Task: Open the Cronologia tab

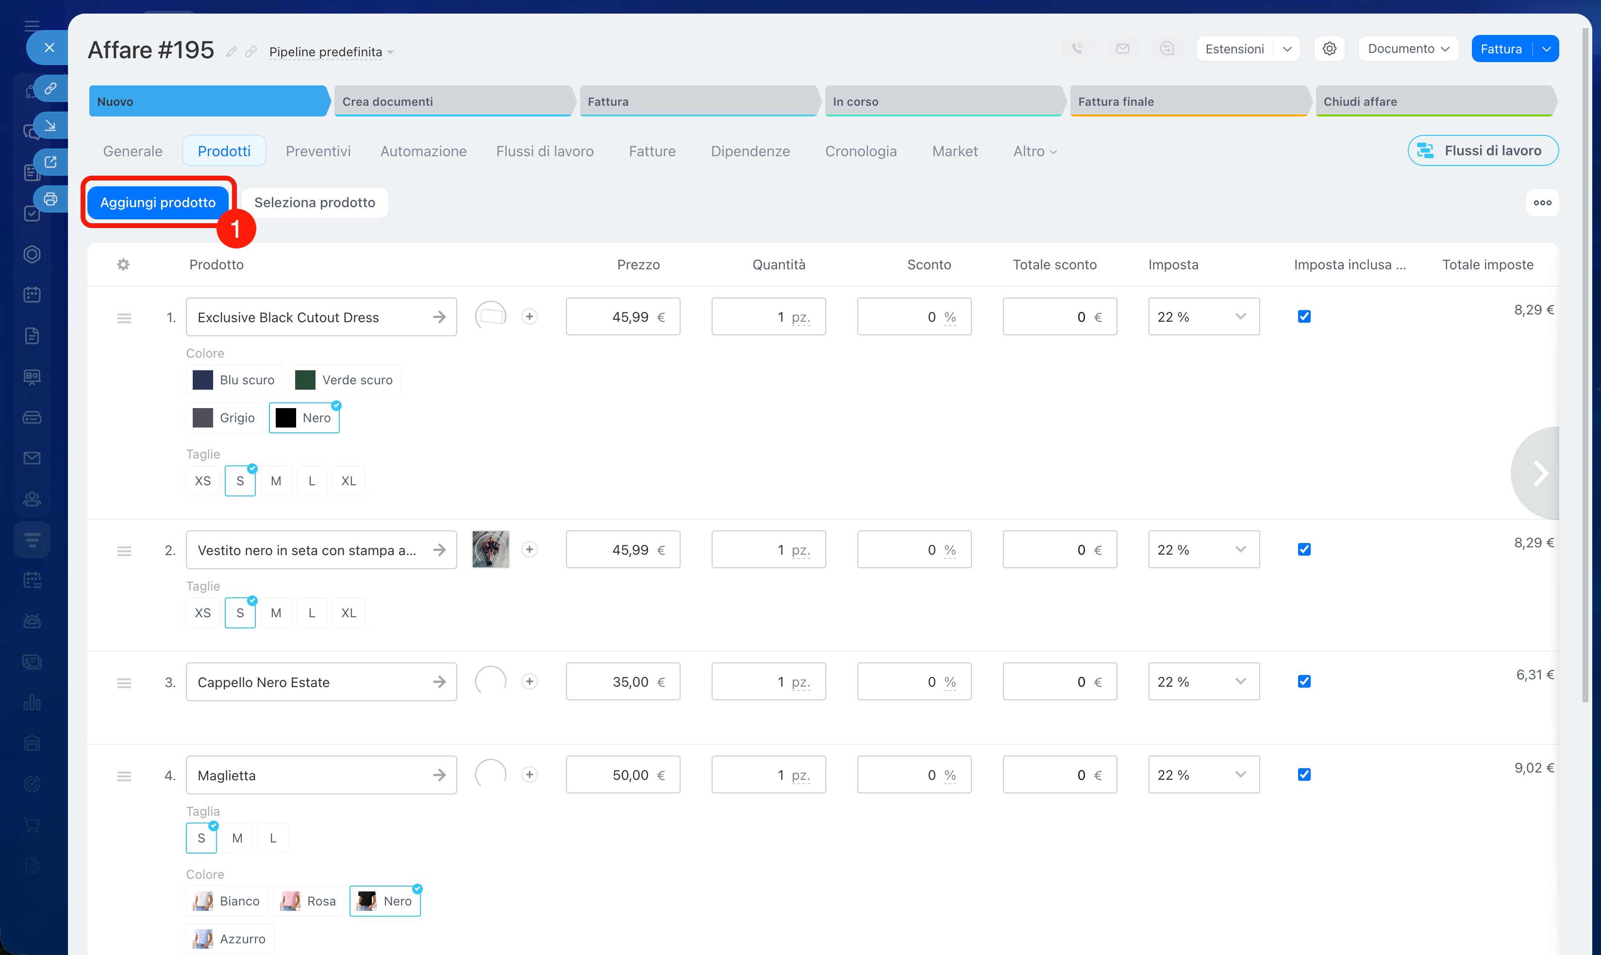Action: pyautogui.click(x=860, y=151)
